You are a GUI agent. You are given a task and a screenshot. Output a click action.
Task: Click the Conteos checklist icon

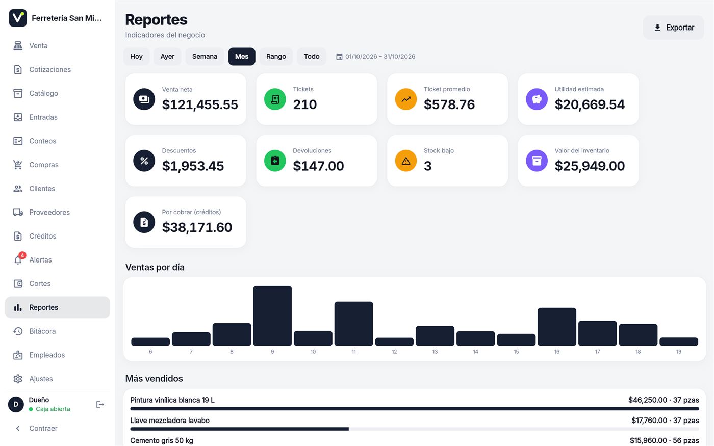click(18, 141)
